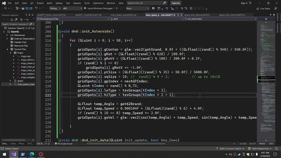Click the Solution Explorer horizontal scrollbar
281x158 pixels.
click(x=18, y=140)
